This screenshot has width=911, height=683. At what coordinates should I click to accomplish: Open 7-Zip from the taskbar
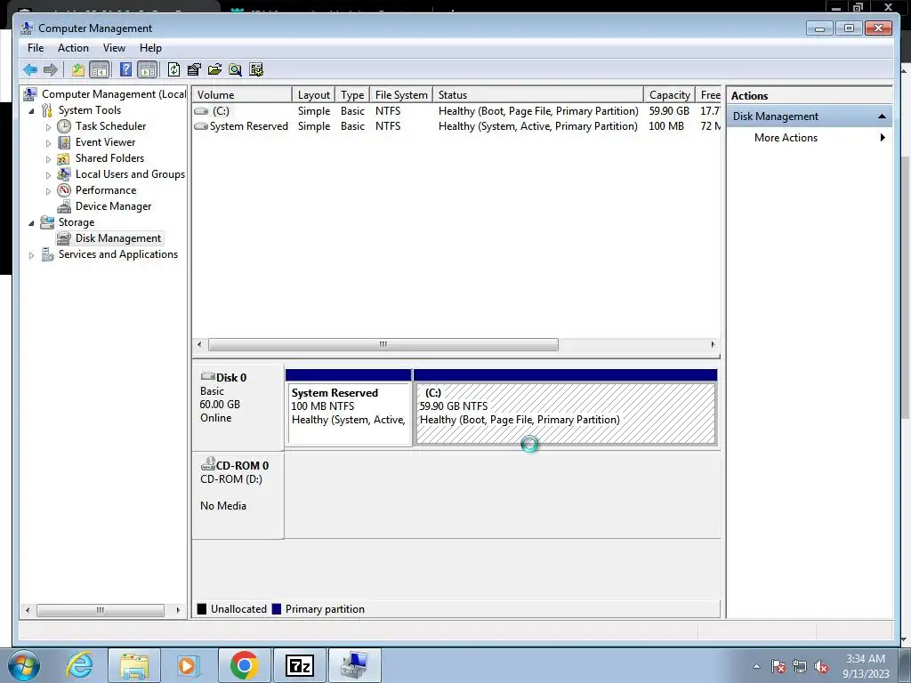[300, 665]
